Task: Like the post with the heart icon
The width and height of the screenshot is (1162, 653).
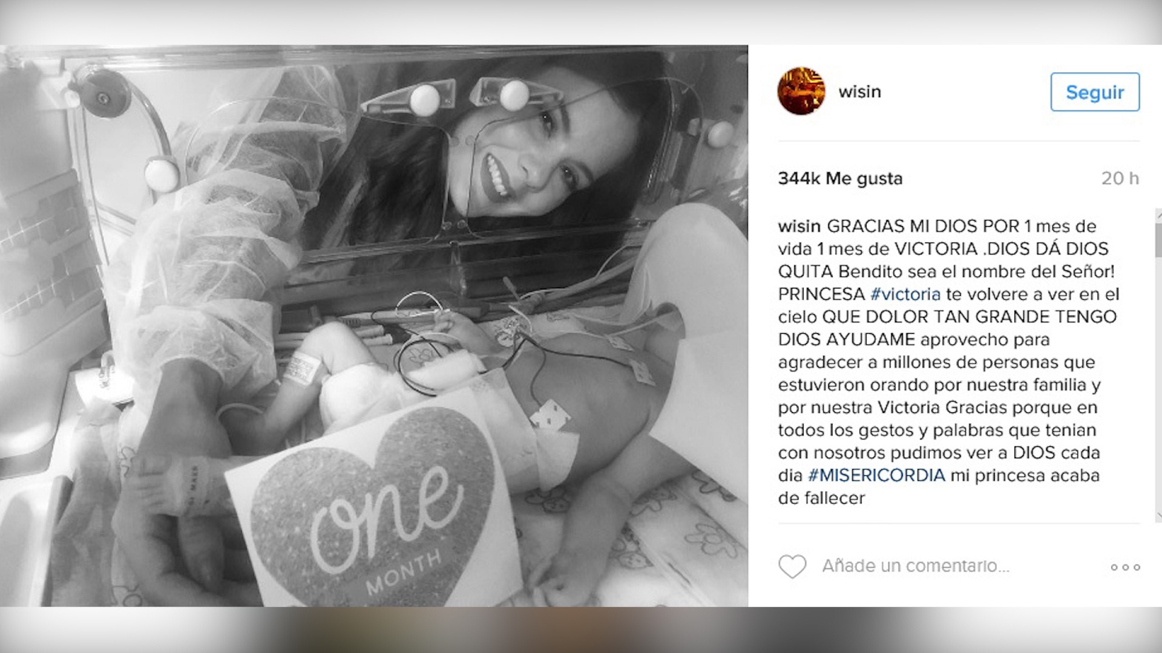Action: pyautogui.click(x=792, y=567)
